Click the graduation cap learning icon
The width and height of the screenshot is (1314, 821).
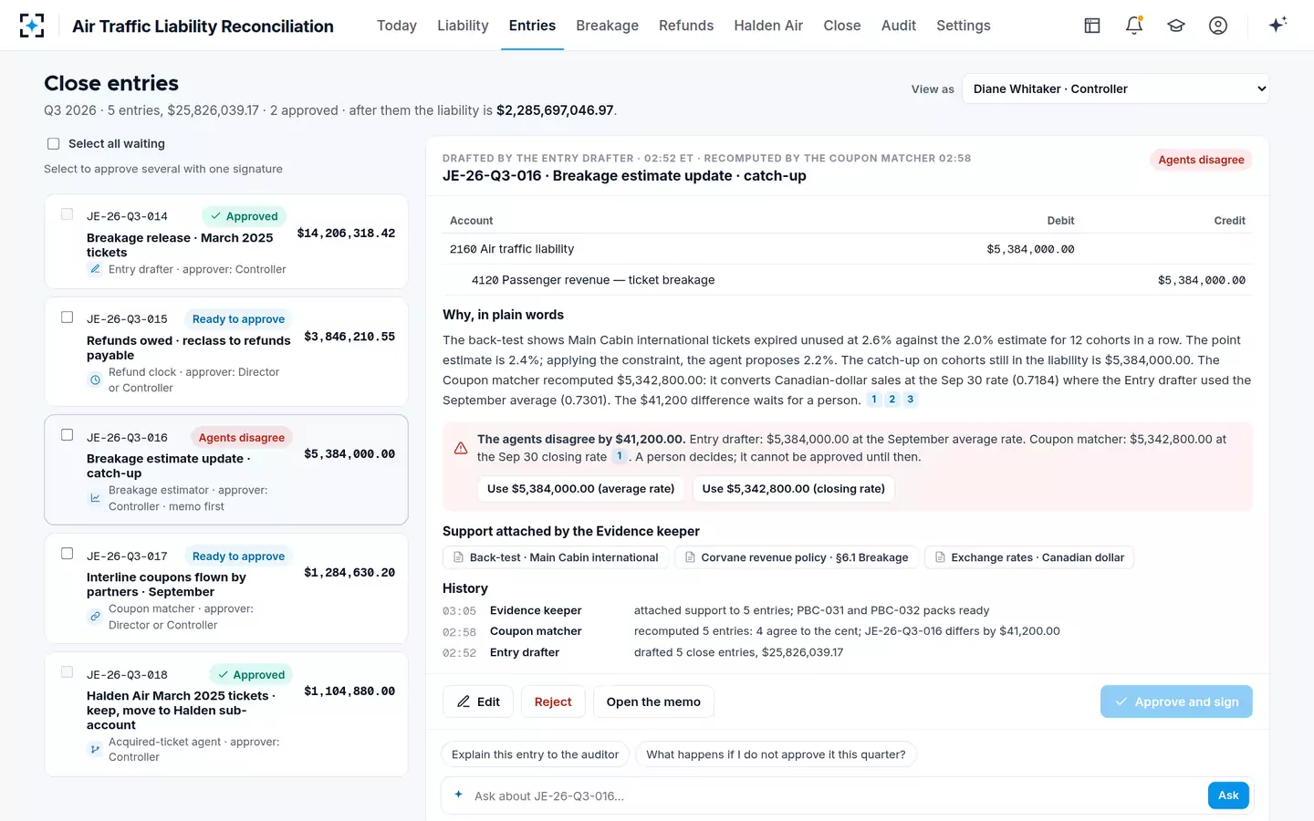(1176, 26)
